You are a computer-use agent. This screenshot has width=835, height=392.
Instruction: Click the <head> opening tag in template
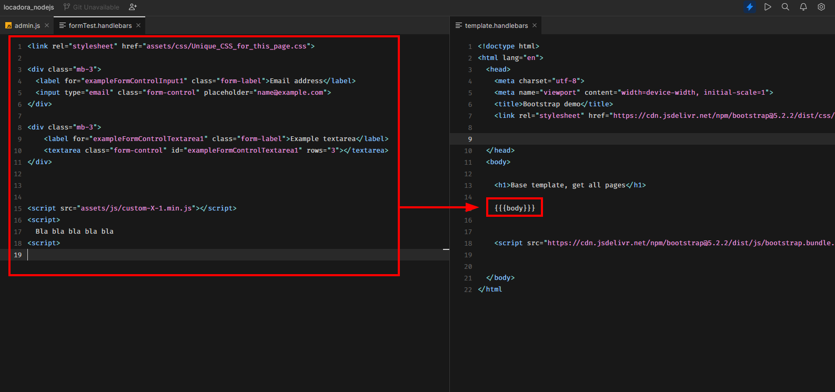[498, 69]
